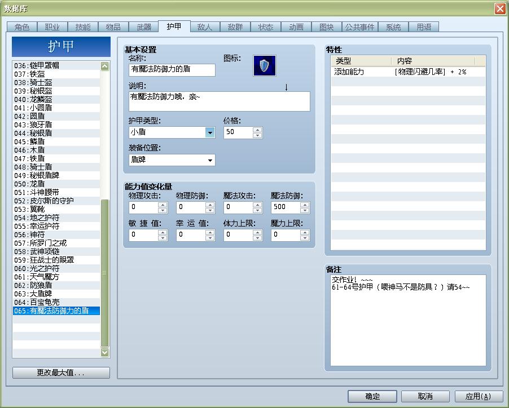Click the 应用(A) button

pos(478,396)
